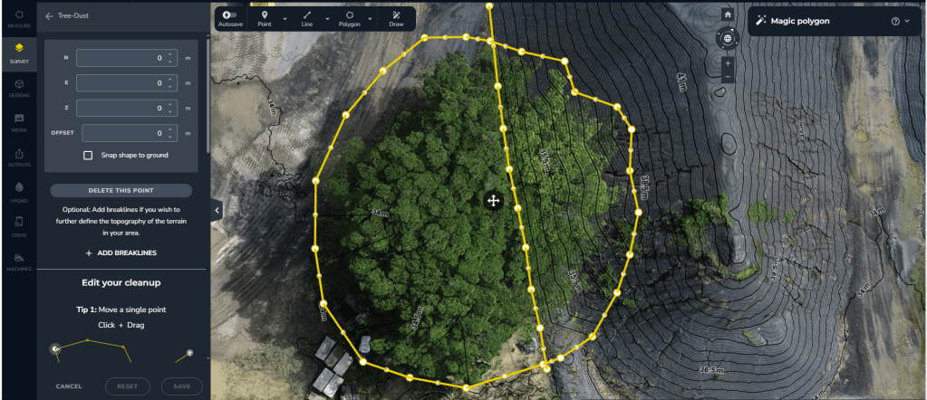This screenshot has height=400, width=927.
Task: Expand the Magic polygon panel chevron
Action: pyautogui.click(x=908, y=22)
